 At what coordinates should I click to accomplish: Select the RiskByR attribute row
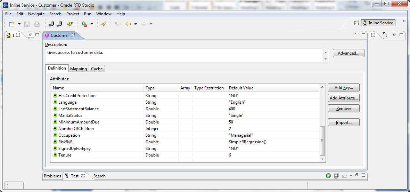point(185,142)
